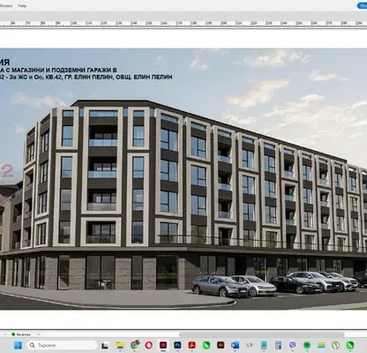Expand the preflight No errors dropdown arrow
This screenshot has height=353, width=367.
39,334
